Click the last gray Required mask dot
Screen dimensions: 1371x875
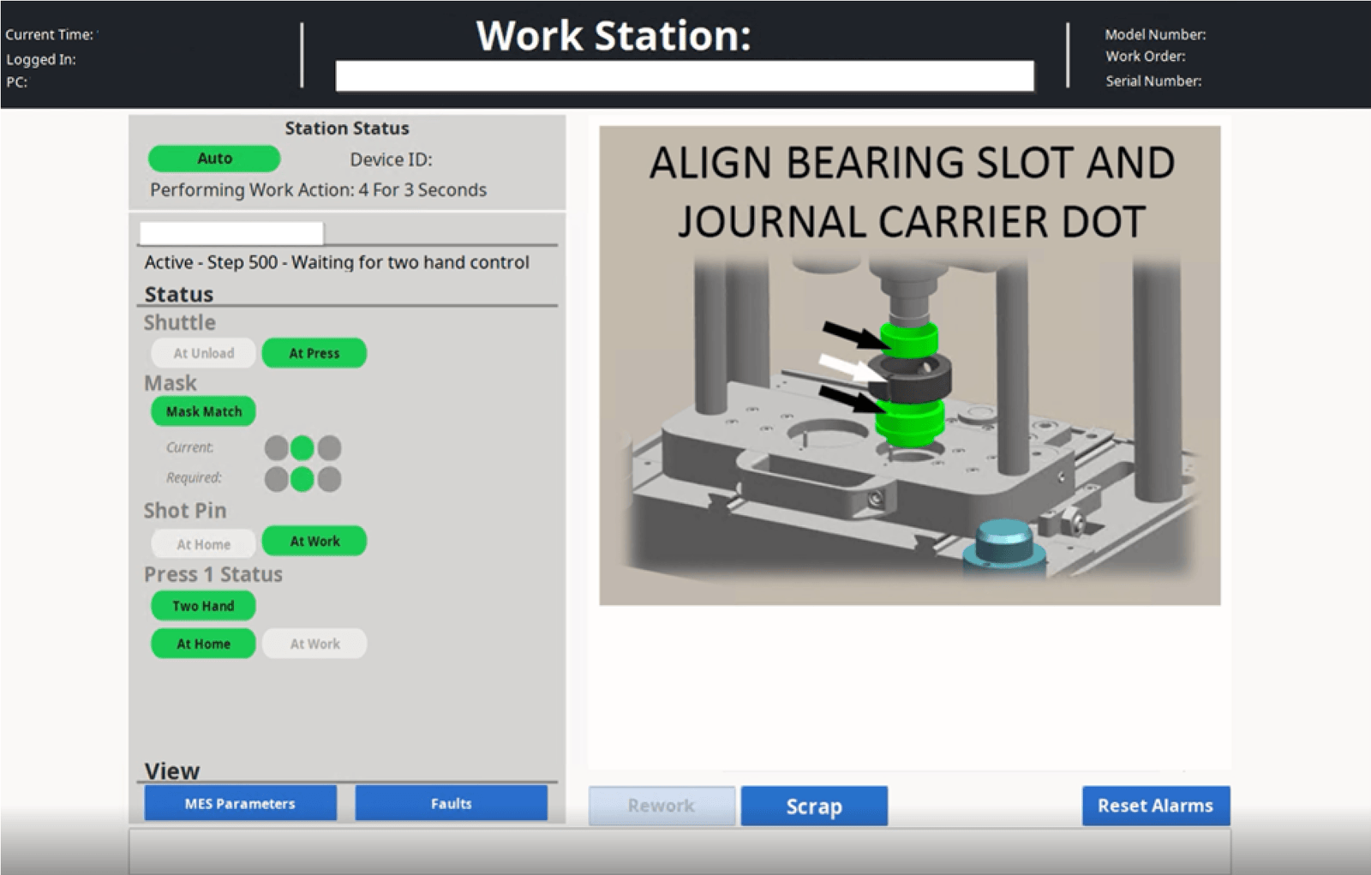point(329,479)
